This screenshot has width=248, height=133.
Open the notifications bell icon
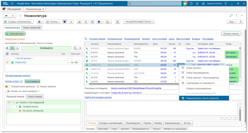pos(185,3)
